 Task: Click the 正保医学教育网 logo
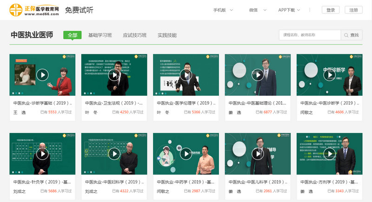(x=34, y=10)
